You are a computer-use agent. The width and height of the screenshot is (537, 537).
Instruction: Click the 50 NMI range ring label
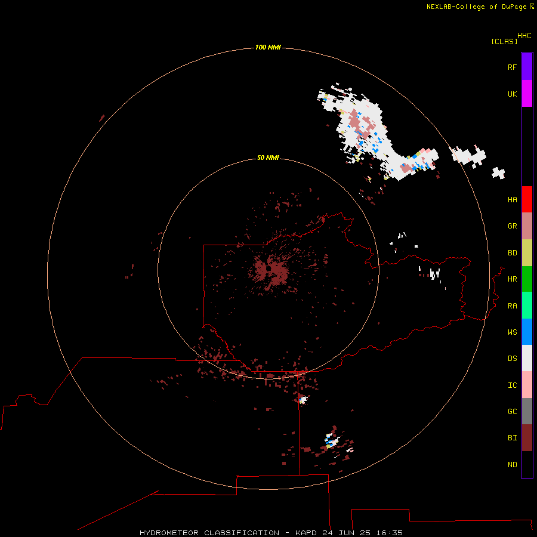pos(268,158)
